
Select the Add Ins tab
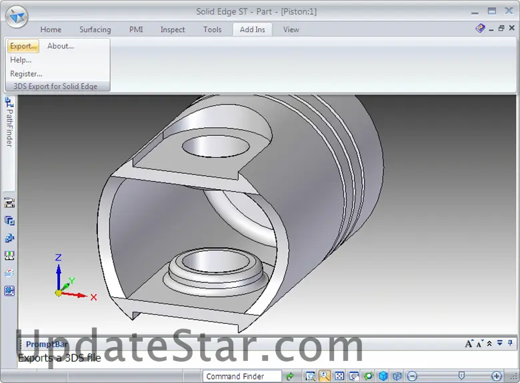click(x=253, y=29)
